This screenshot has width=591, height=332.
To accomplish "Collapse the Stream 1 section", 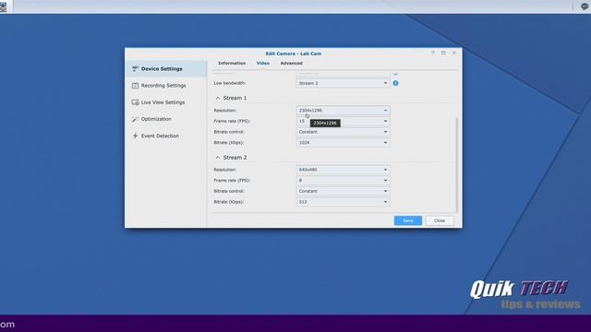I will 218,98.
